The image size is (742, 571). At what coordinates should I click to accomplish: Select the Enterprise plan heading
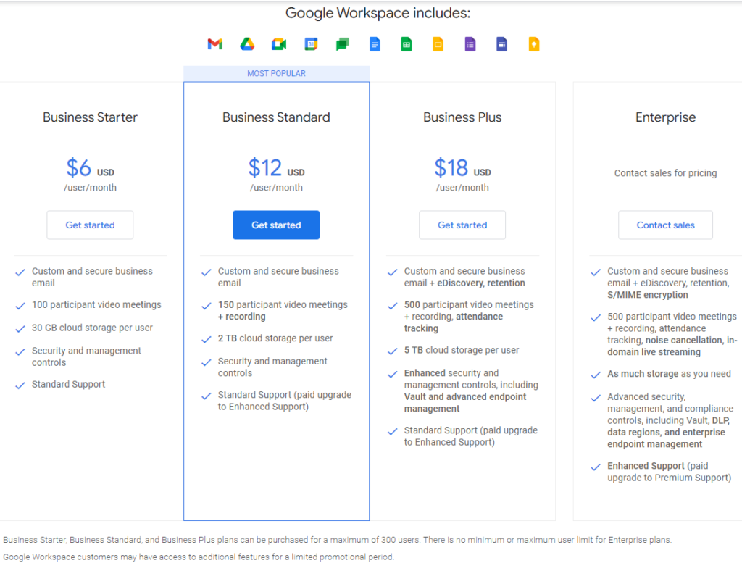(x=665, y=117)
